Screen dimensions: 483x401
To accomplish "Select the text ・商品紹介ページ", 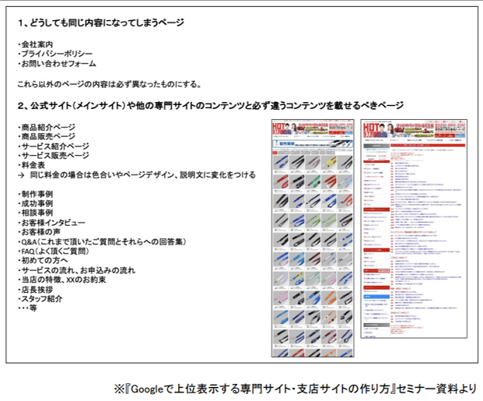I will (47, 128).
